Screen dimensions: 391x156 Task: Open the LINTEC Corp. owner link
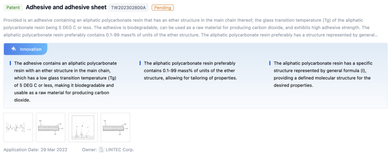click(120, 150)
